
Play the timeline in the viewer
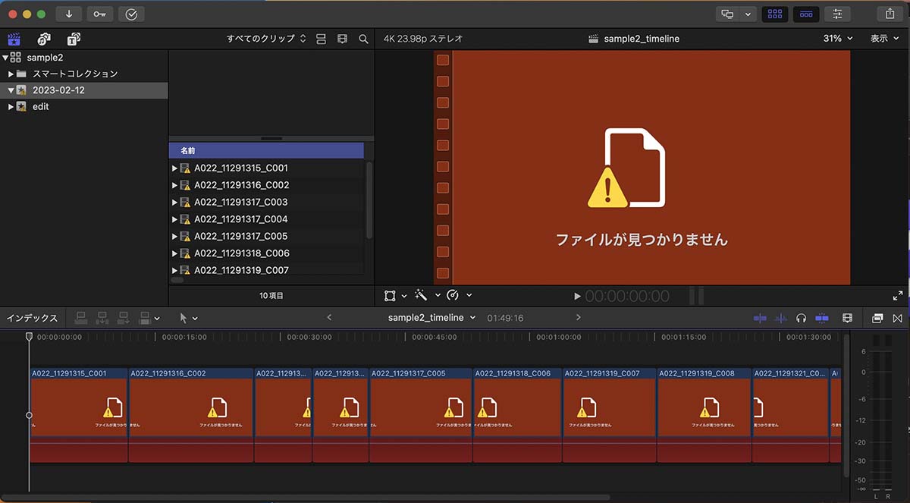(577, 296)
